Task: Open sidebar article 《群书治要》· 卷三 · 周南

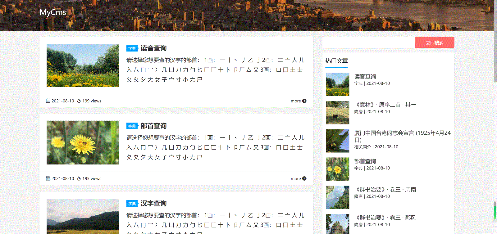Action: coord(385,190)
